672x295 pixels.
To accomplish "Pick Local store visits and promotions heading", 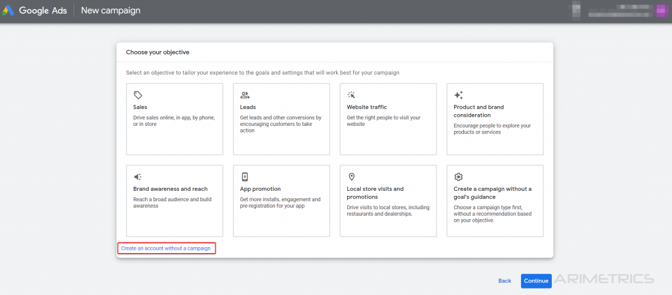I will coord(375,193).
